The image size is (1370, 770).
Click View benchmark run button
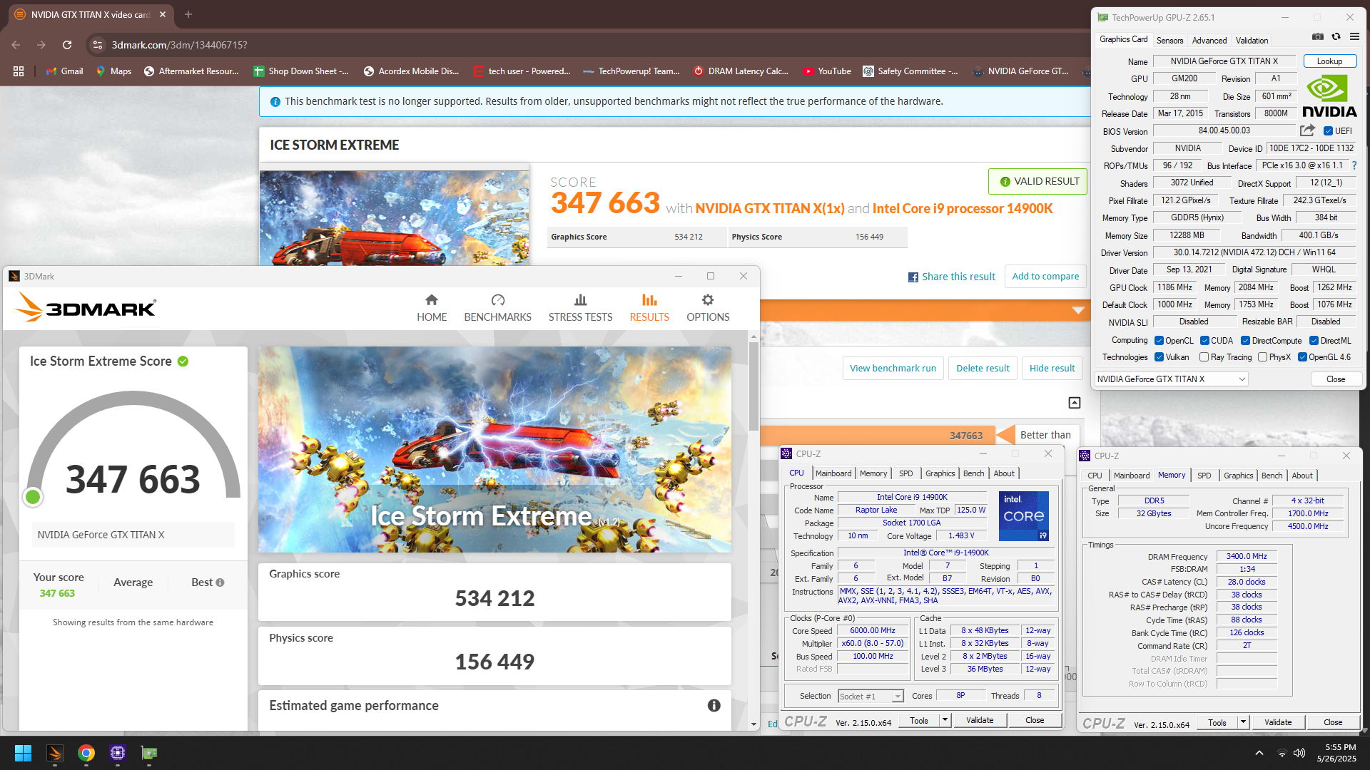[x=893, y=369]
